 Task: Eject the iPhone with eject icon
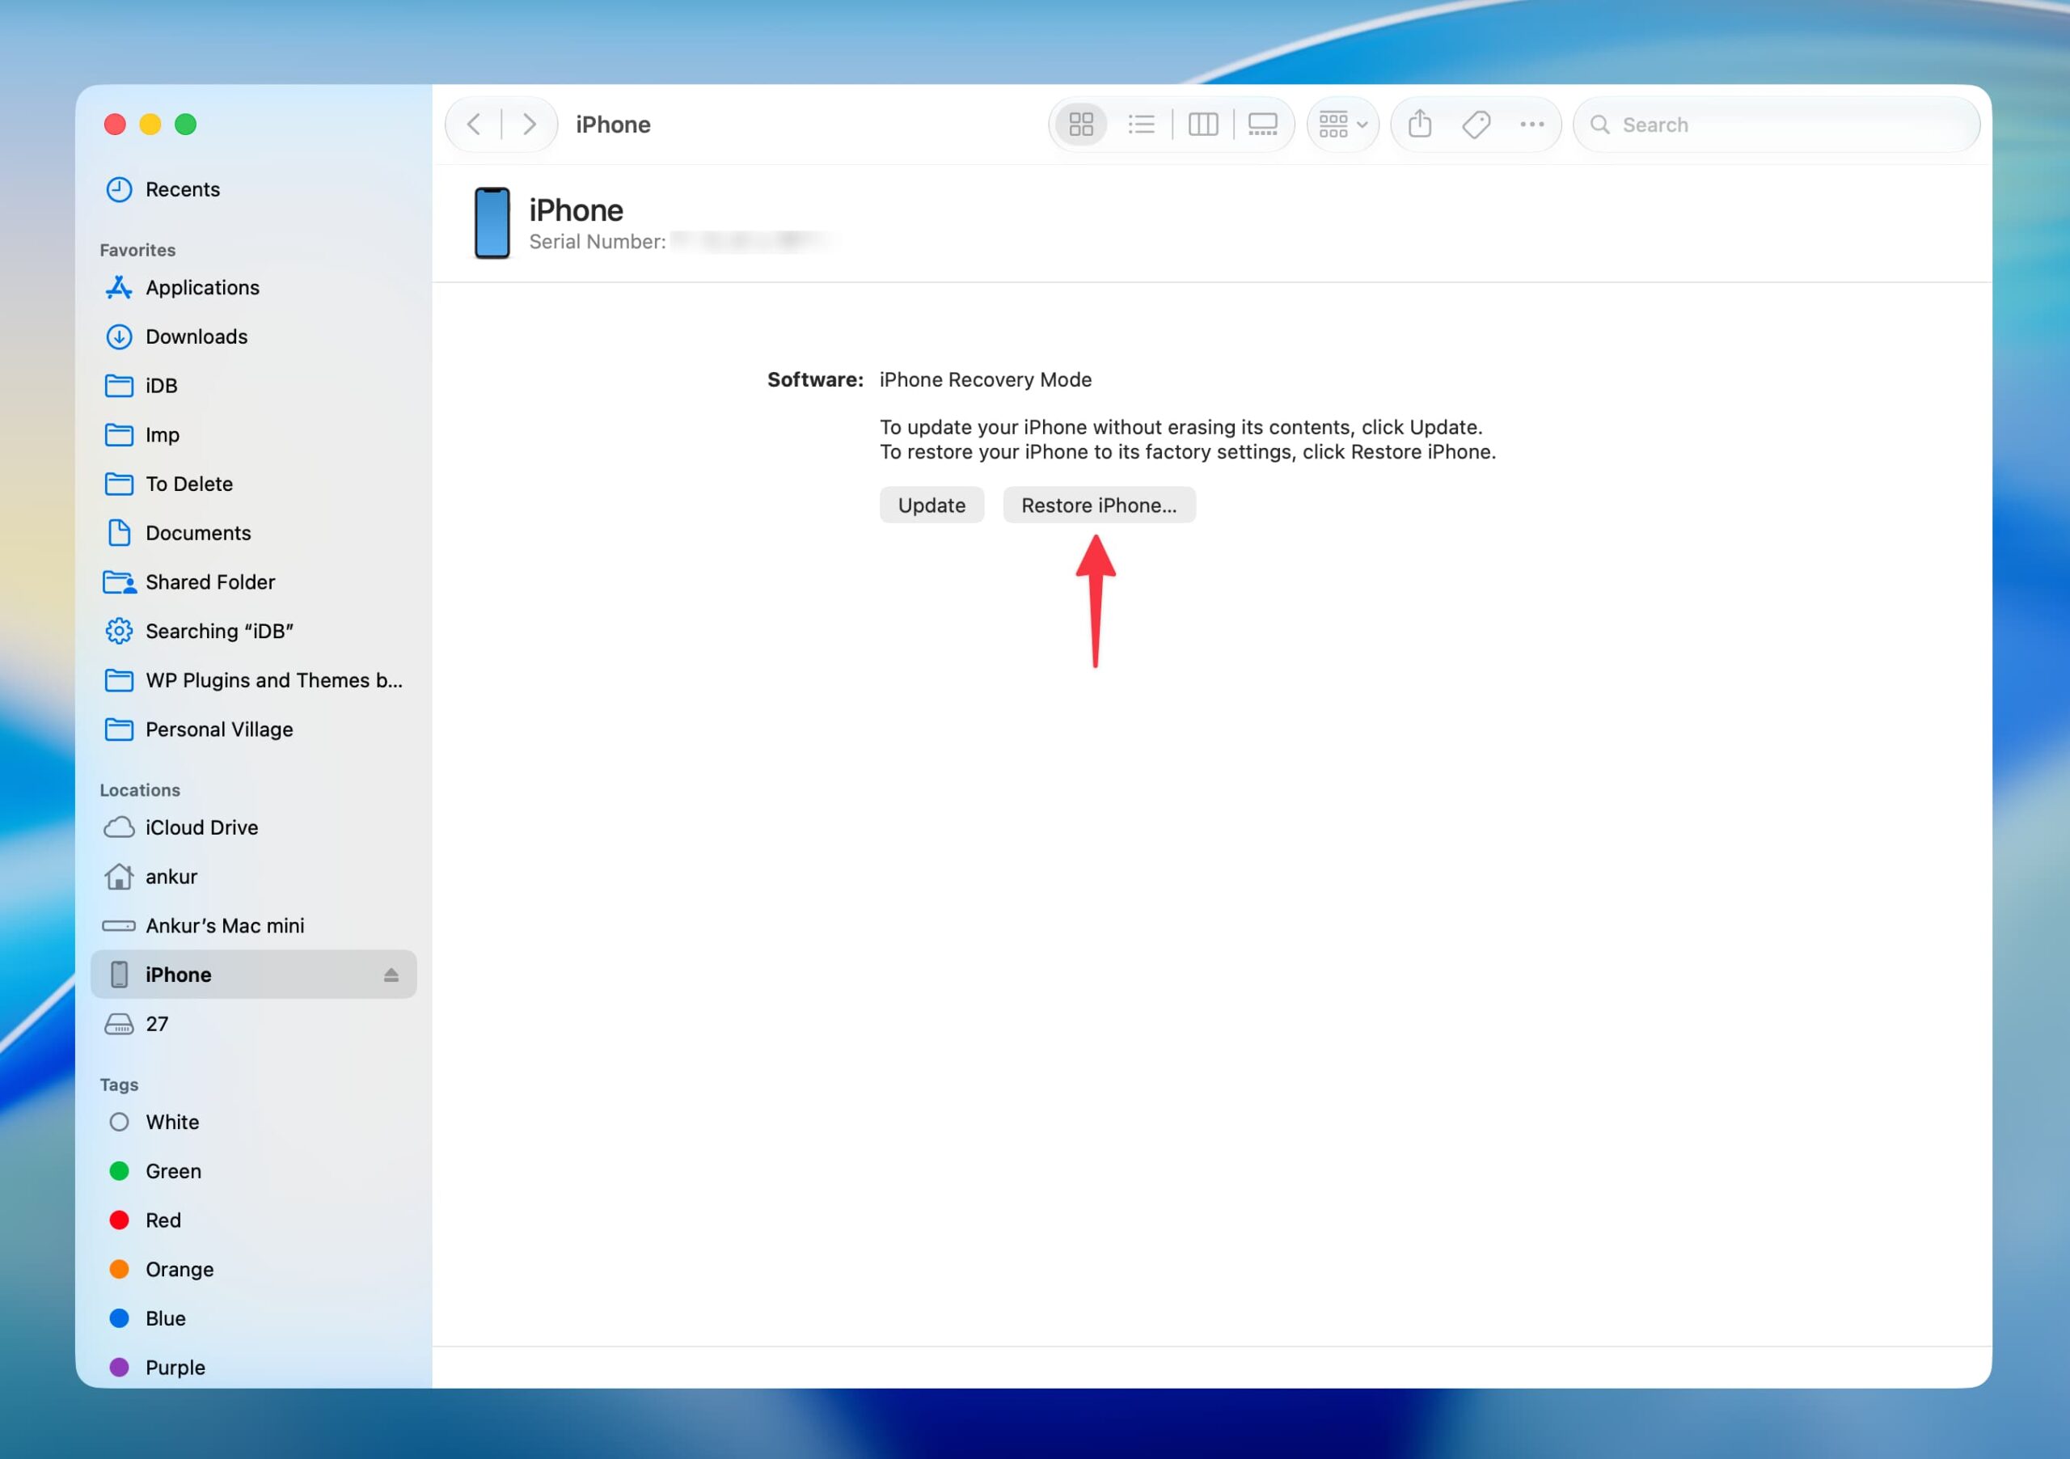tap(391, 975)
